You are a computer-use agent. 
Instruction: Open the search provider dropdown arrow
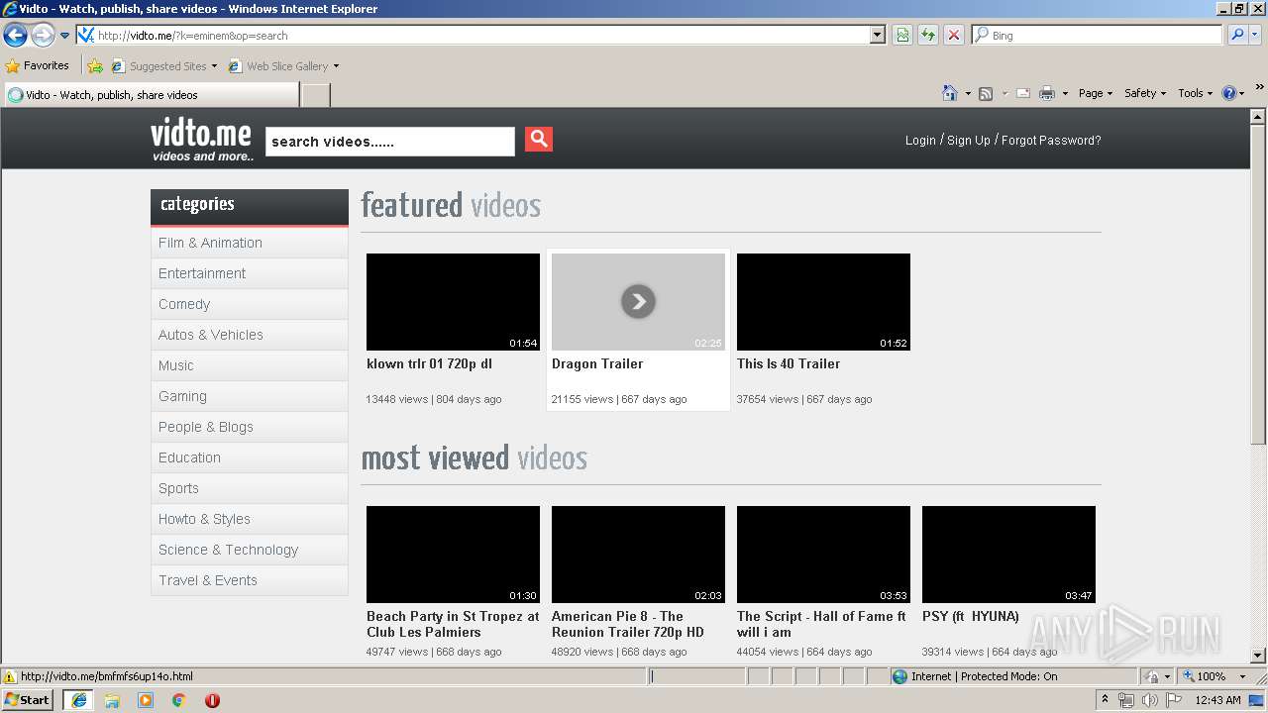tap(1255, 35)
